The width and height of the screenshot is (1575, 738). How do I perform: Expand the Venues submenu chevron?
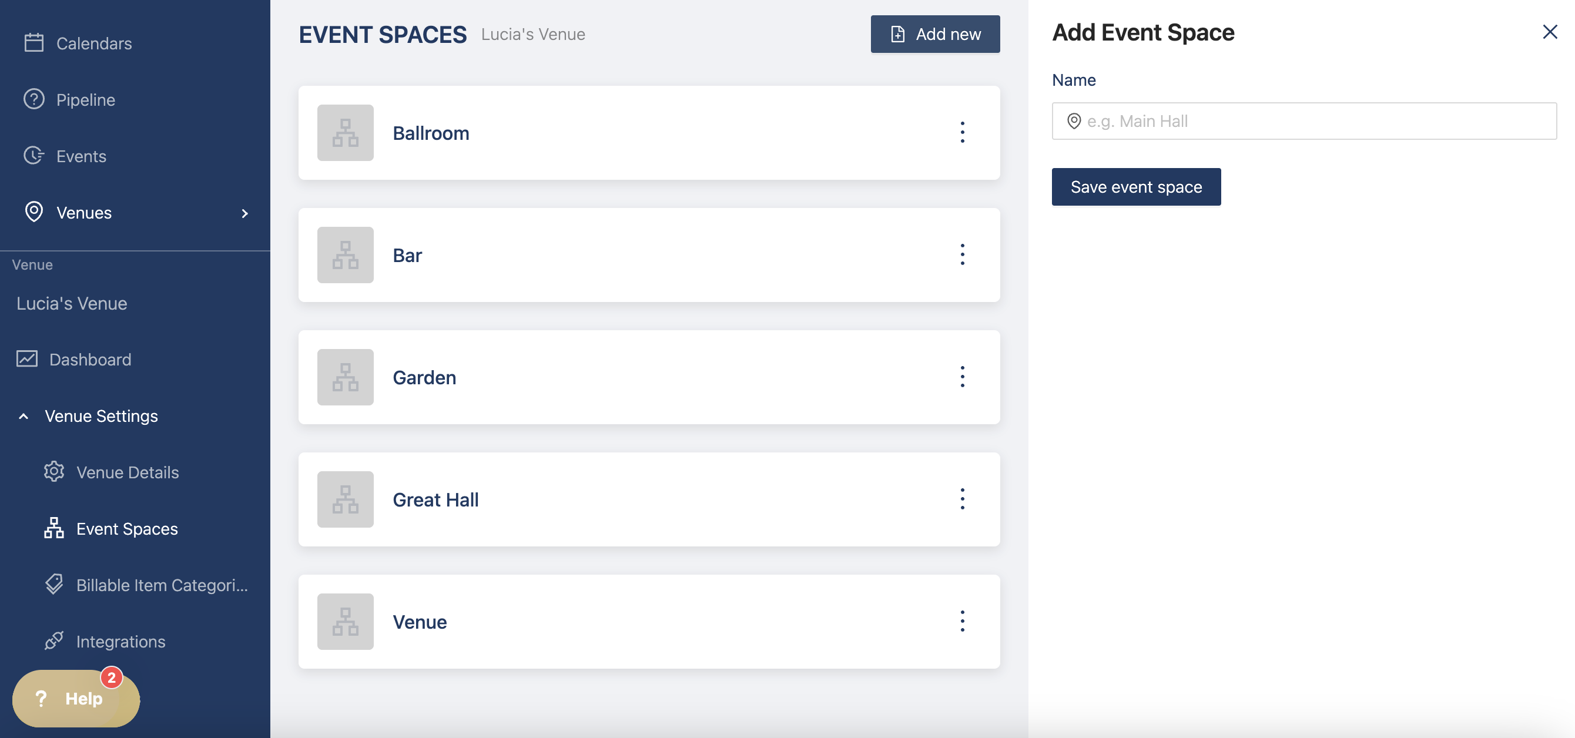point(244,213)
